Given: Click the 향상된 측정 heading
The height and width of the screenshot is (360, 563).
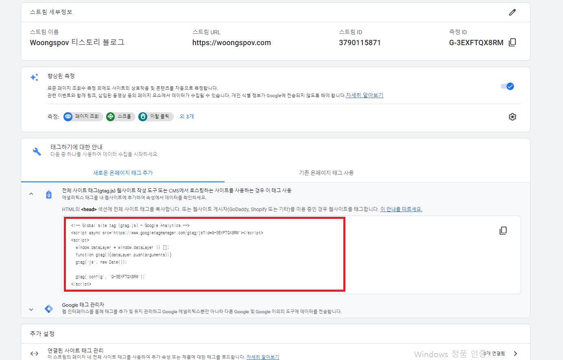Looking at the screenshot, I should pyautogui.click(x=61, y=76).
